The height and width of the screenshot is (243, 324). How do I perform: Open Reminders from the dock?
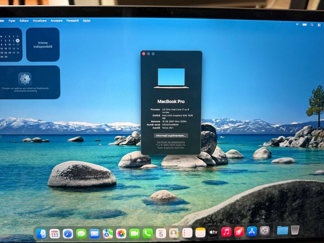tap(188, 233)
